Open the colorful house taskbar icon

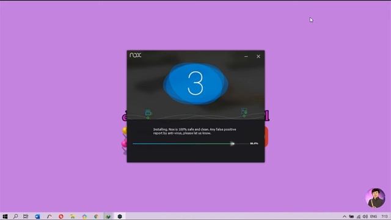coord(84,216)
